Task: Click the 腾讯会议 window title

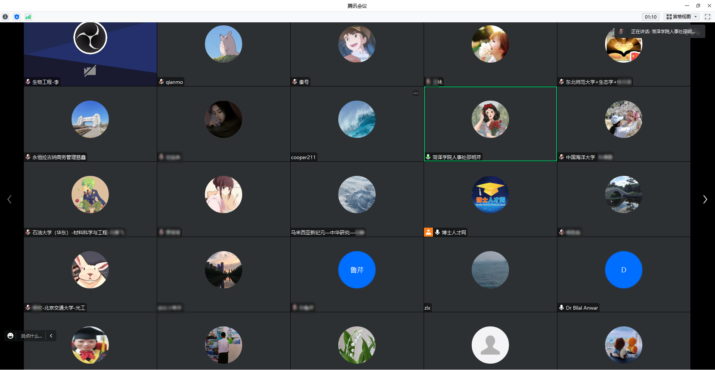Action: [357, 6]
